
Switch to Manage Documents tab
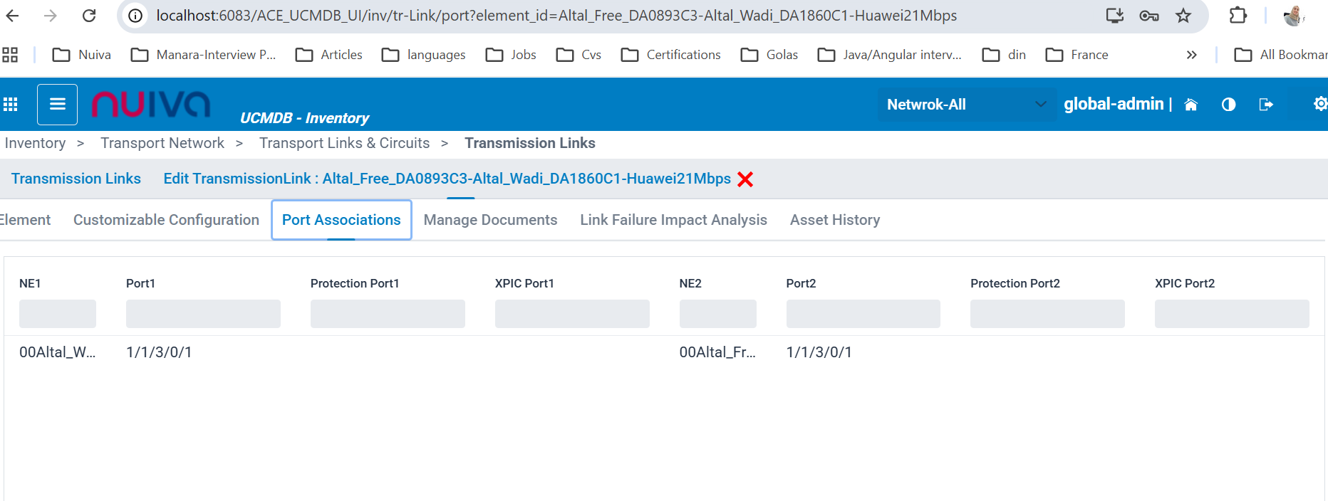click(x=490, y=220)
